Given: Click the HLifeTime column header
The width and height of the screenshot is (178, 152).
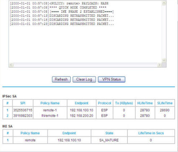Looking at the screenshot, I should (x=145, y=103).
